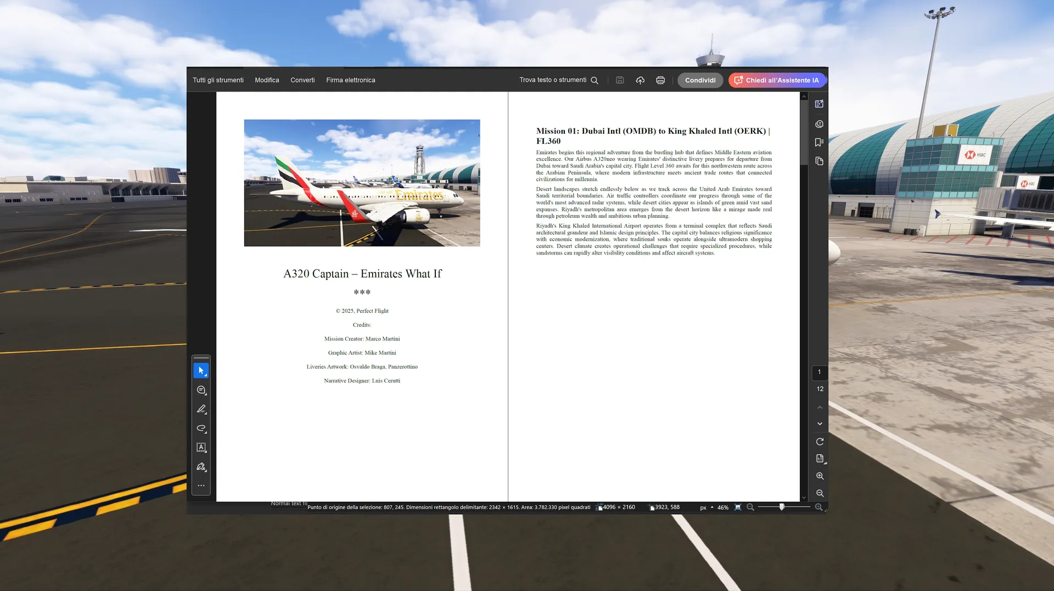The height and width of the screenshot is (591, 1054).
Task: Open the Tutti gli strumenti menu
Action: click(x=218, y=80)
